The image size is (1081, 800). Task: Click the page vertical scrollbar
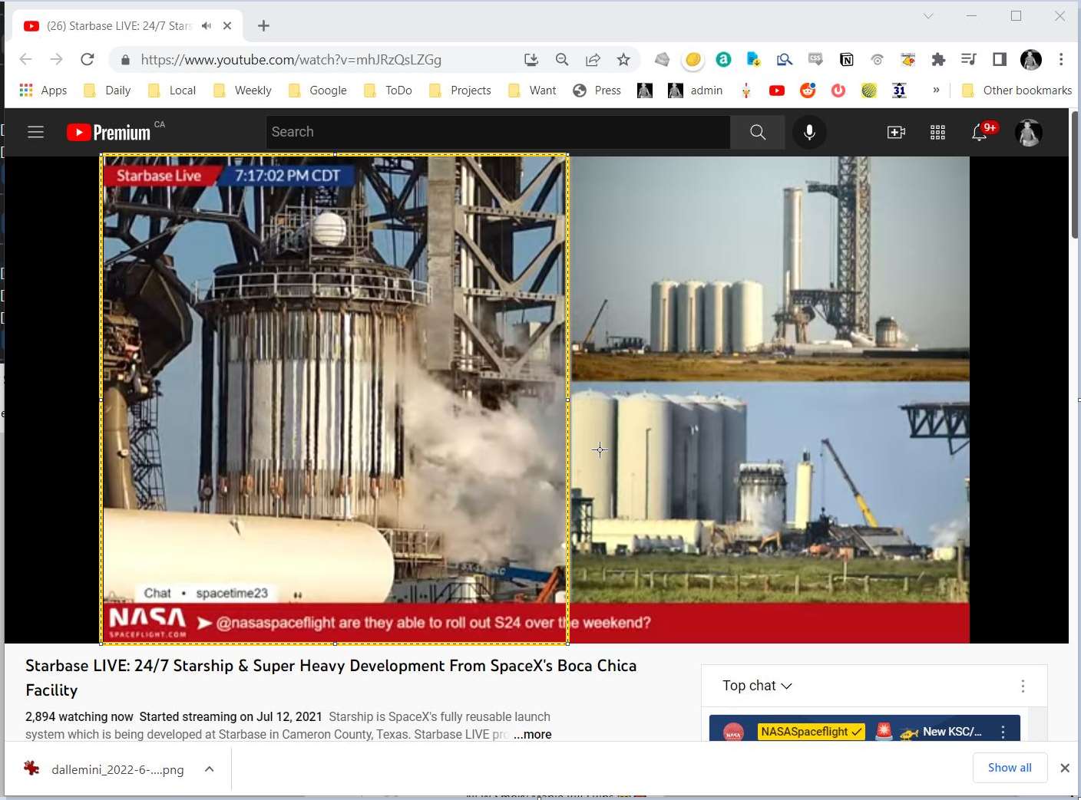tap(1075, 175)
